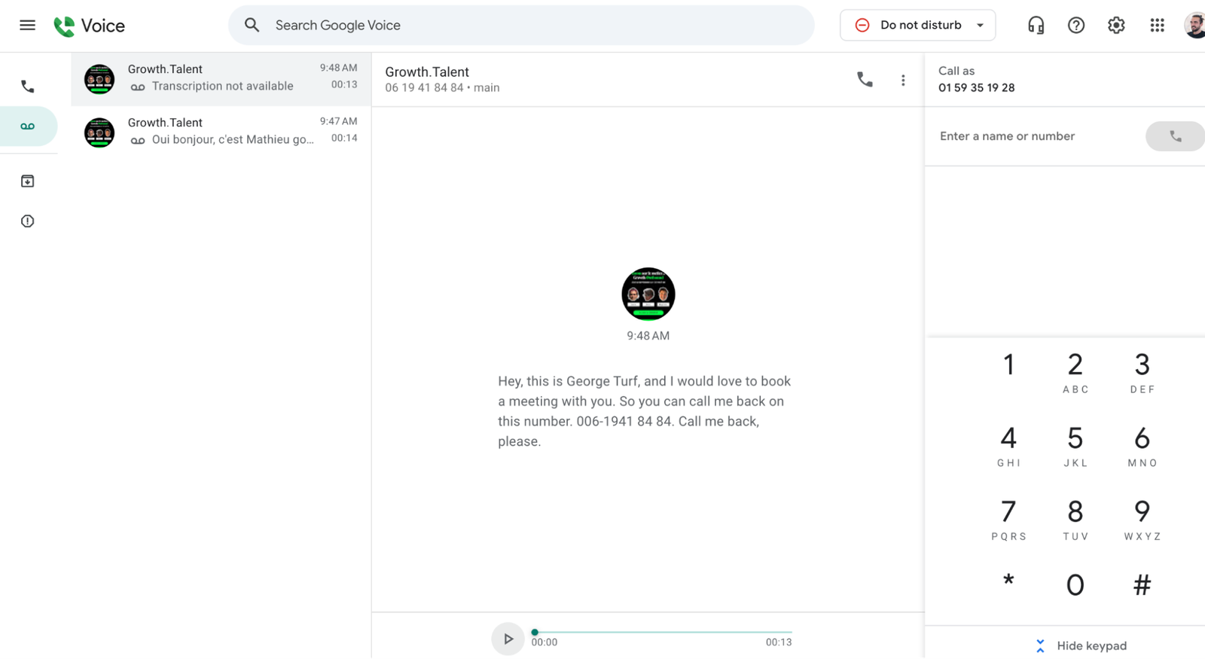This screenshot has width=1205, height=659.
Task: Select the 9:47 AM Oui bonjour voicemail
Action: pyautogui.click(x=221, y=133)
